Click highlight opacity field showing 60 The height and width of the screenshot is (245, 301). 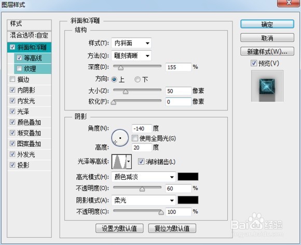click(x=179, y=189)
